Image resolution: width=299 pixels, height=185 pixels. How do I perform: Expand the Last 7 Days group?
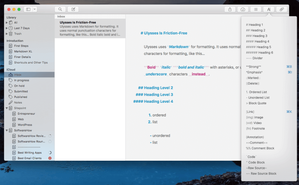click(7, 28)
